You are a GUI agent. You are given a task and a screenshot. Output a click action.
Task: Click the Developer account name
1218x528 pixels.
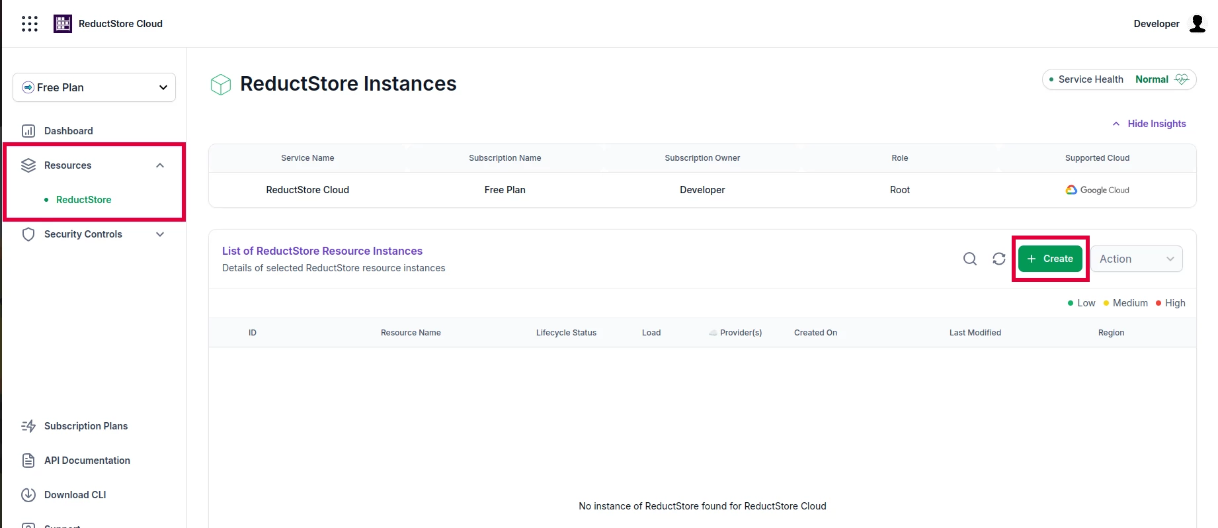[x=1157, y=24]
